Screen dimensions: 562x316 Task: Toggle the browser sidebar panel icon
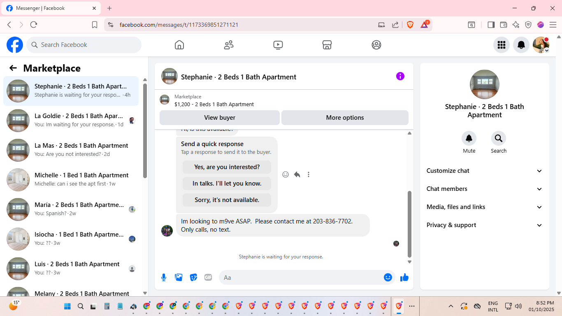[491, 25]
